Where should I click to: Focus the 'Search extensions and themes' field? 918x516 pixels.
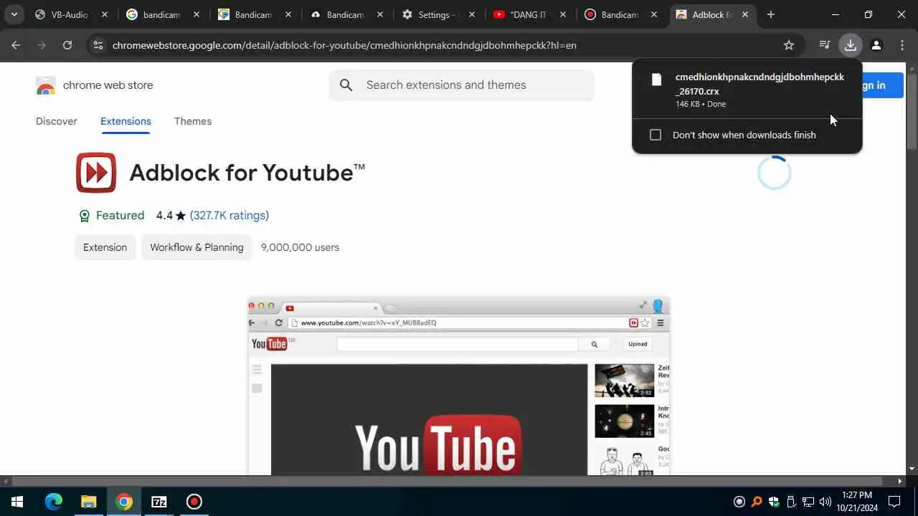point(462,85)
